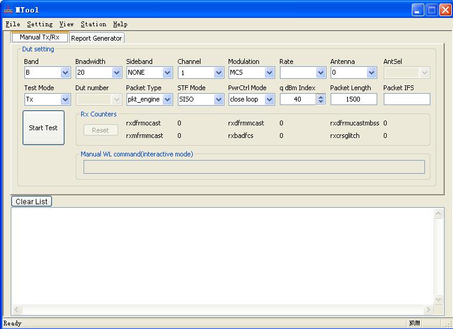Click inside the empty log output list

(223, 256)
